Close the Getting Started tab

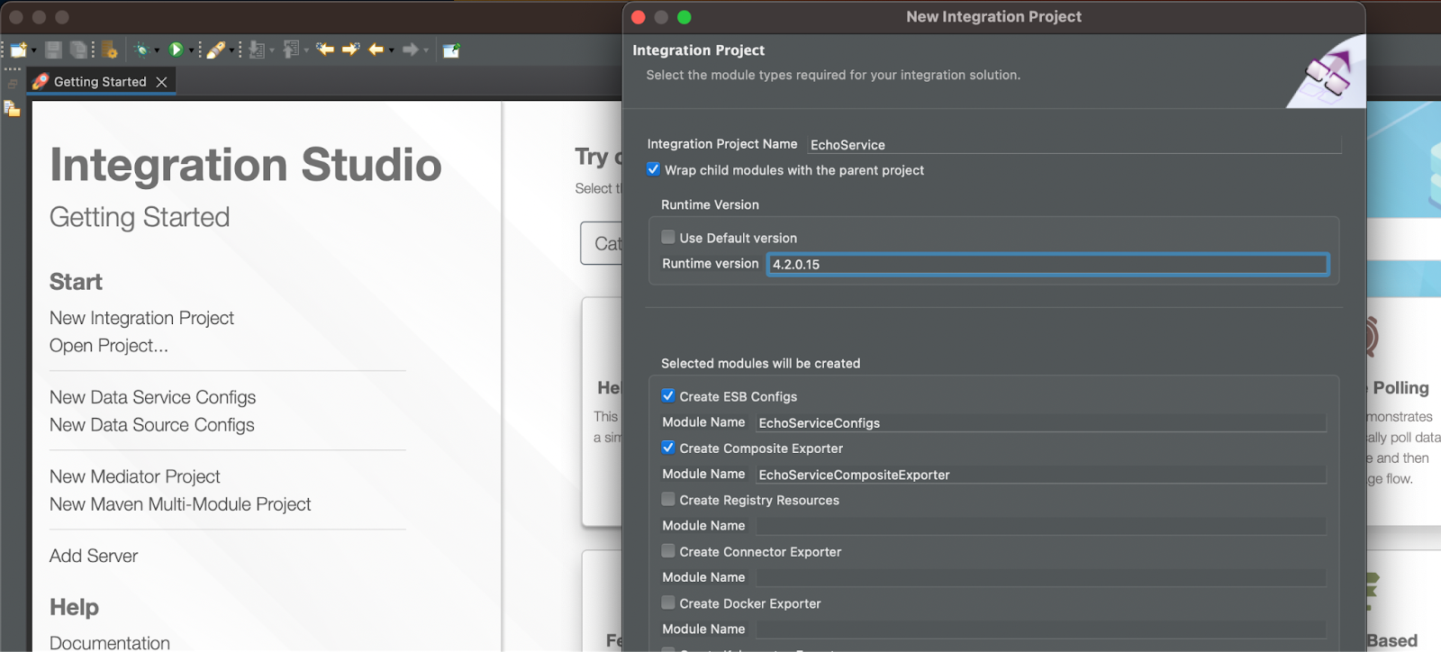coord(161,82)
